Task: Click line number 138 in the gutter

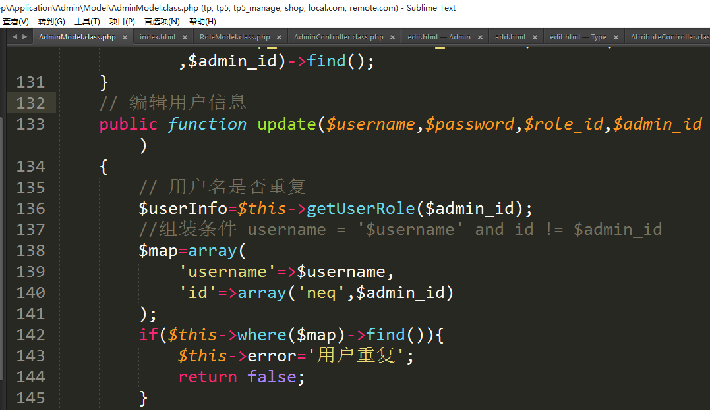Action: tap(30, 251)
